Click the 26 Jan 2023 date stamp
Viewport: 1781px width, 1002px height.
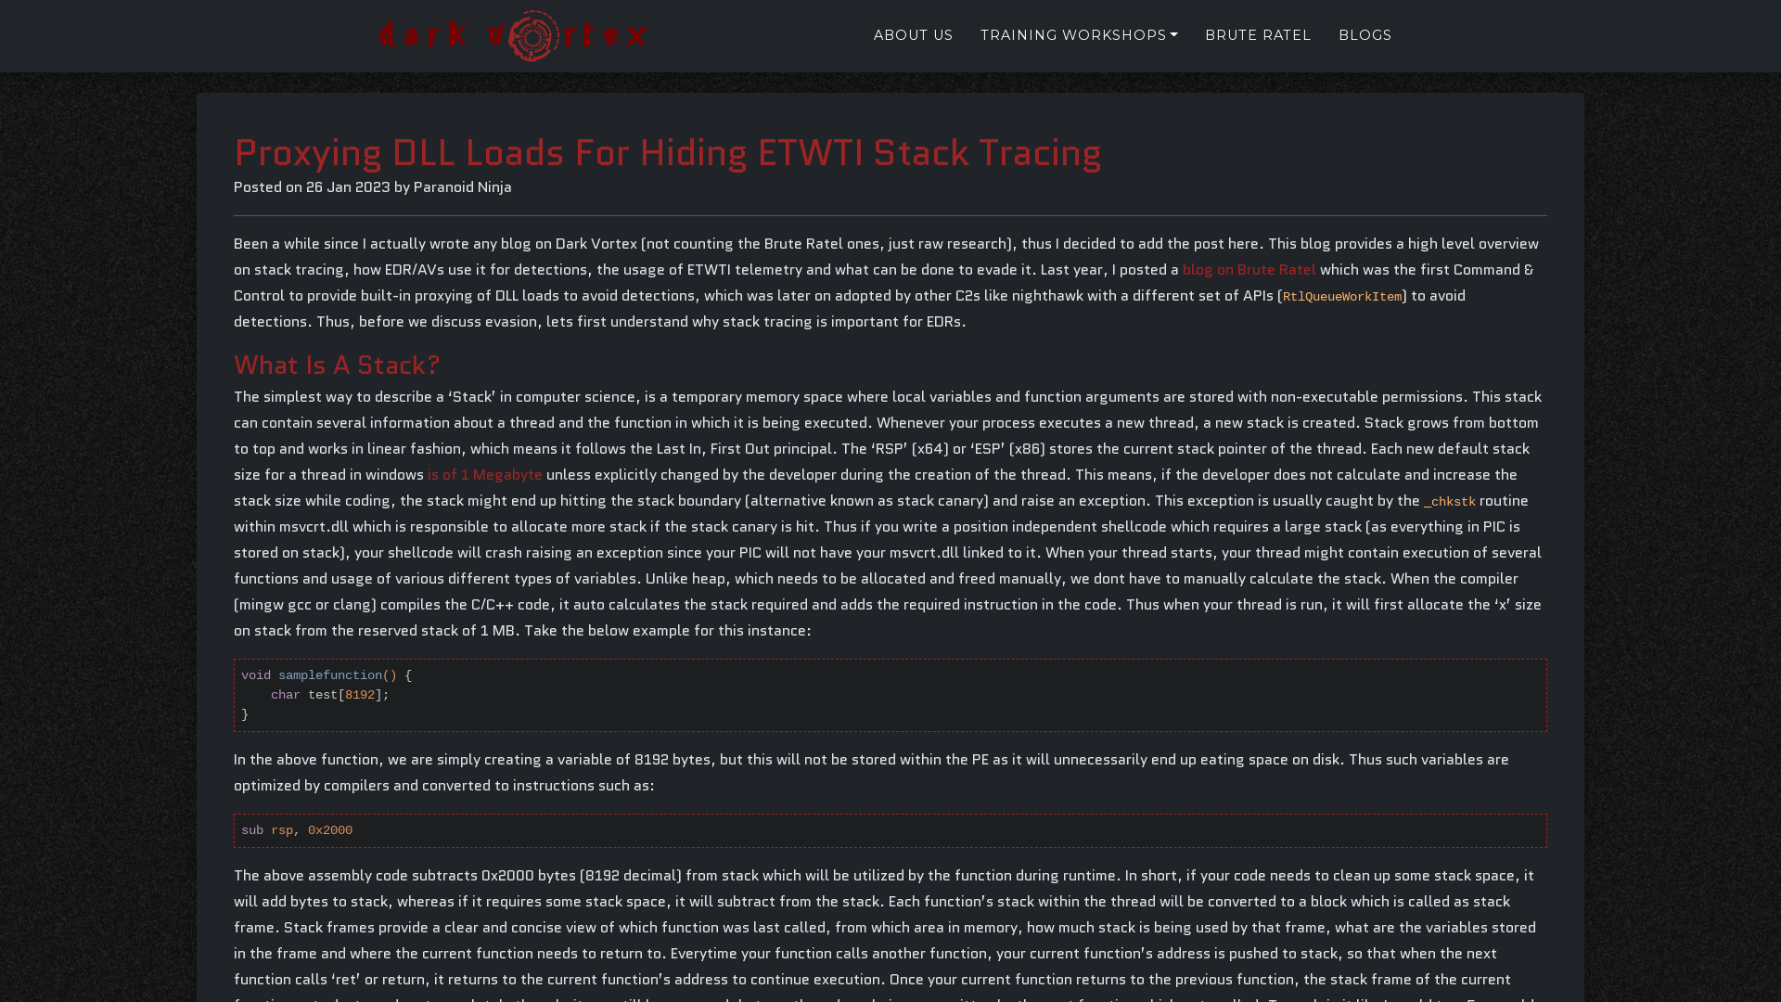coord(348,187)
